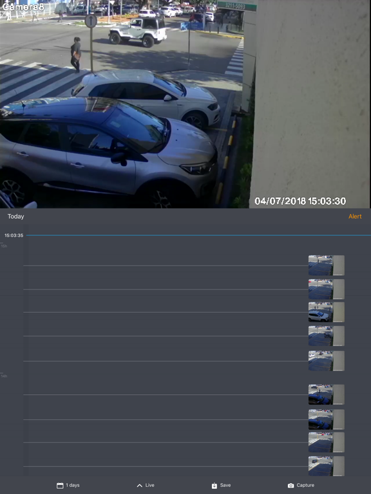Open the first event thumbnail below 15h

(x=326, y=266)
